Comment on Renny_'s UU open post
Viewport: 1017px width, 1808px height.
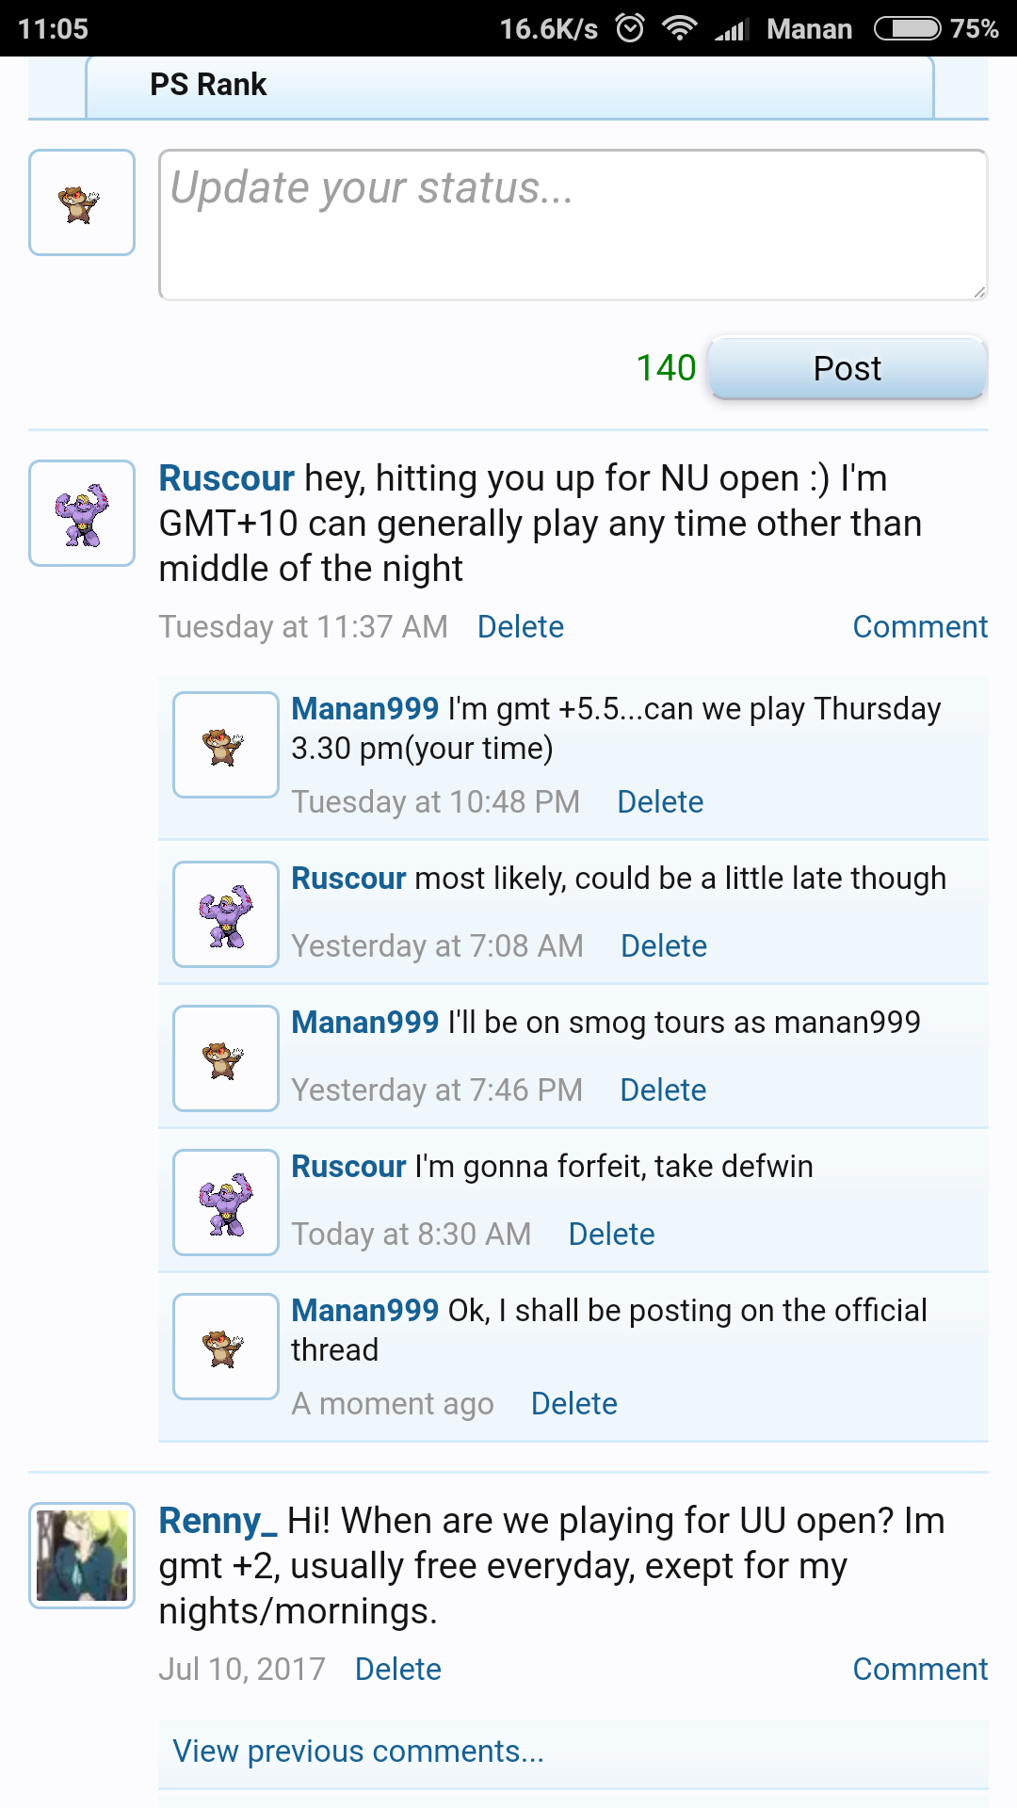tap(919, 1670)
